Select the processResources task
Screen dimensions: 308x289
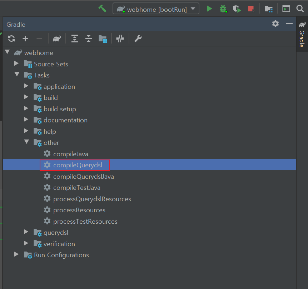(x=79, y=210)
